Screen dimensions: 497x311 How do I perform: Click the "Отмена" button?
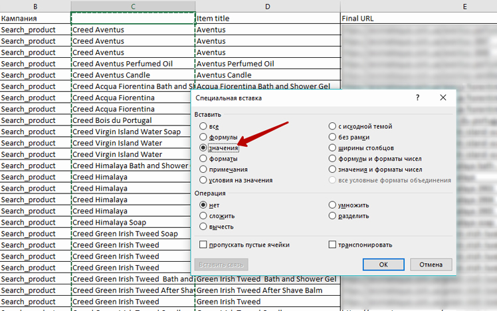click(431, 264)
